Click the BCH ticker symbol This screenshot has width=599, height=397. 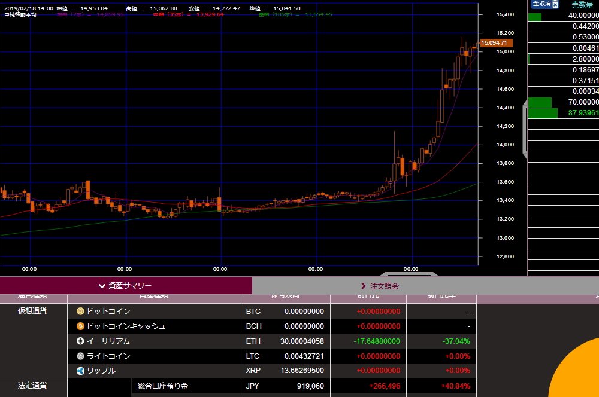[x=253, y=326]
